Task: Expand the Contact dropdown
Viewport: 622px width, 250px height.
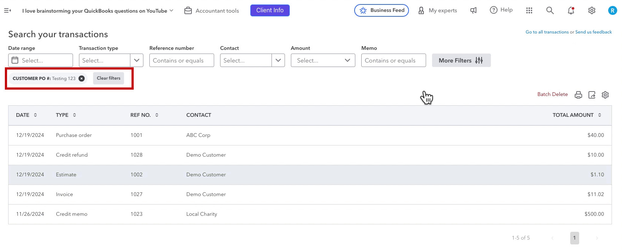Action: click(x=278, y=60)
